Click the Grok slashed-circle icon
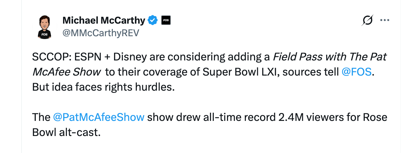The height and width of the screenshot is (153, 401). 367,20
